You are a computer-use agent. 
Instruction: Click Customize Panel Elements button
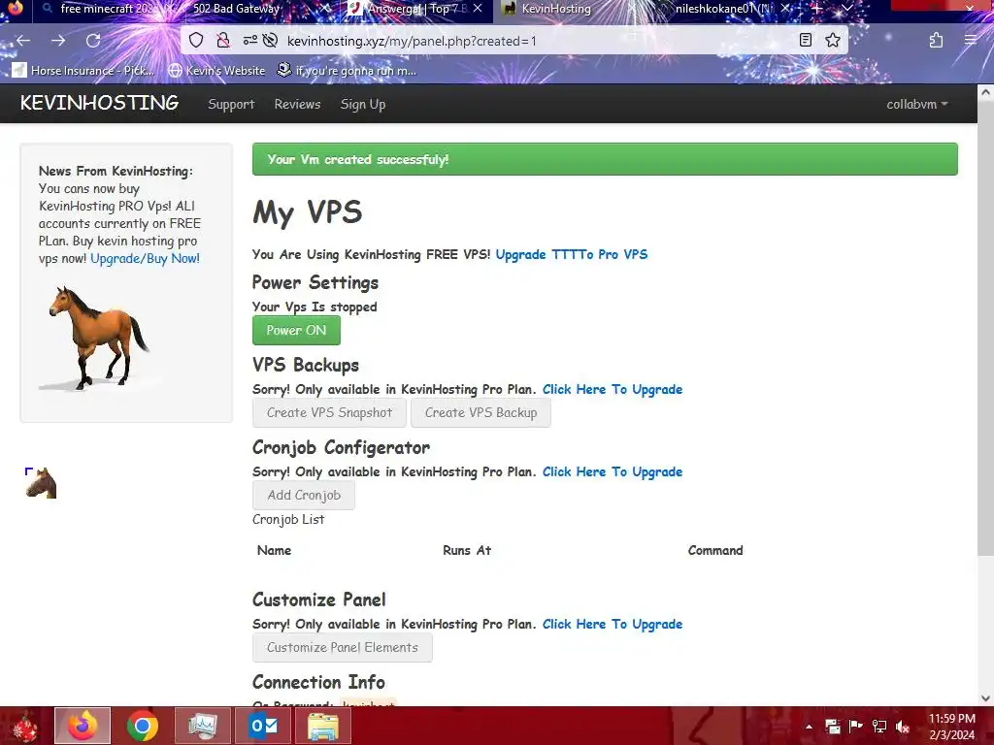[343, 647]
